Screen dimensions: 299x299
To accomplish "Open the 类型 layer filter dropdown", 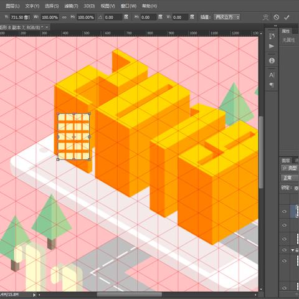I will point(290,168).
